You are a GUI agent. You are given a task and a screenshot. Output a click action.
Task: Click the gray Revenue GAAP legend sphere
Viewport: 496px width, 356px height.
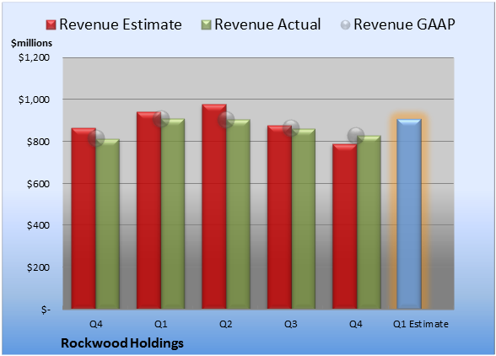click(x=346, y=25)
